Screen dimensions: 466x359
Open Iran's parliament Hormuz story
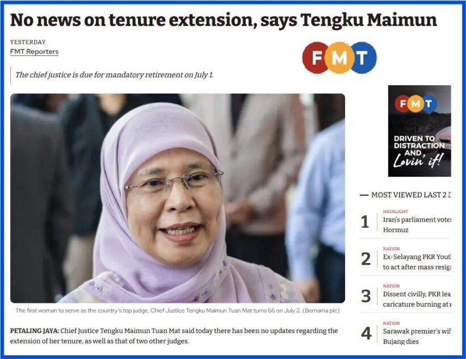(417, 224)
